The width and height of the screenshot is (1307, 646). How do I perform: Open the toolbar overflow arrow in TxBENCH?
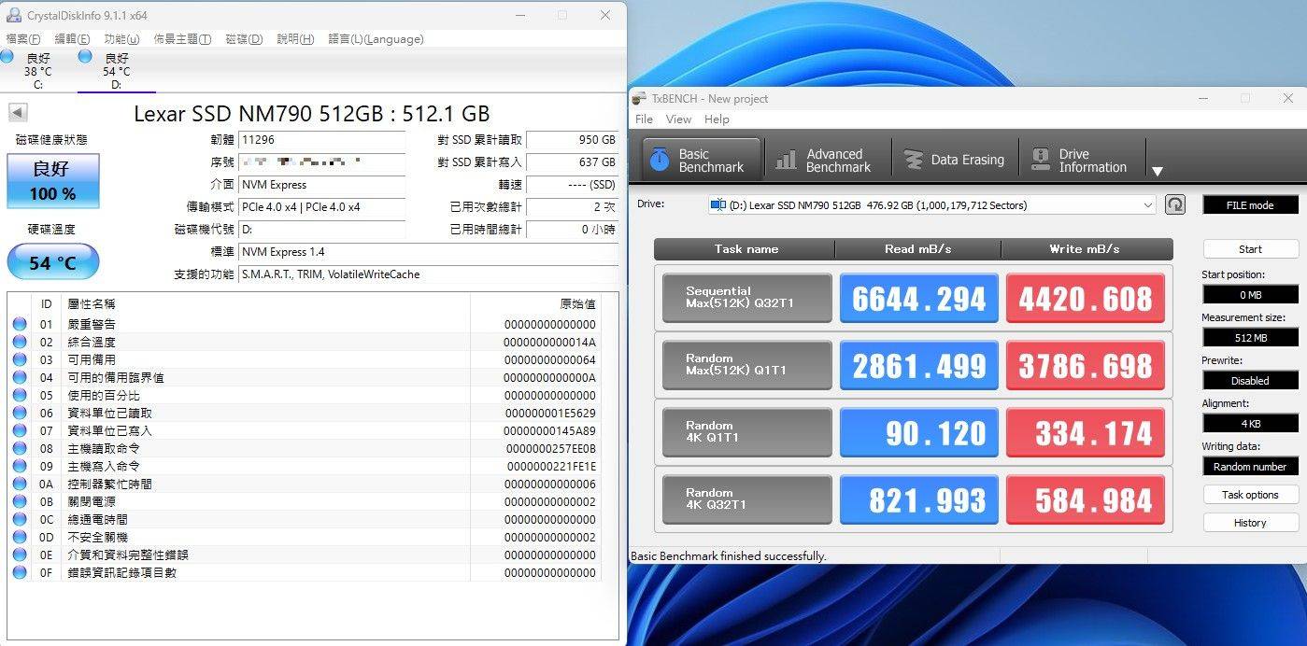pos(1157,171)
